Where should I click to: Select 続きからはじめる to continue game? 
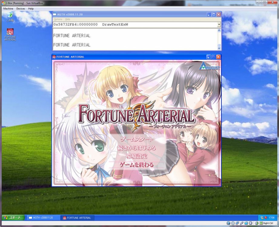(137, 148)
